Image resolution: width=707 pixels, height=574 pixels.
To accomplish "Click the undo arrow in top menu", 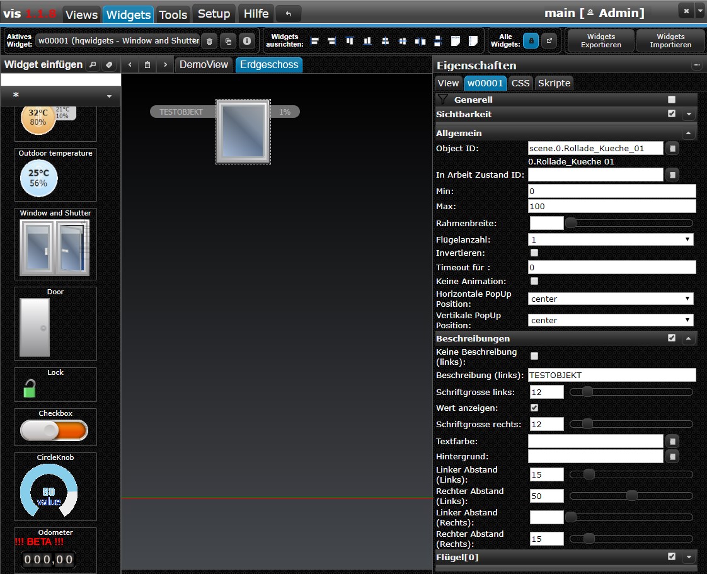I will 288,14.
